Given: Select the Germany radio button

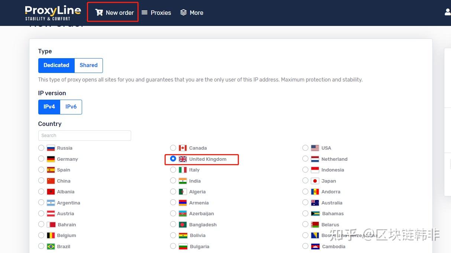Looking at the screenshot, I should coord(41,159).
